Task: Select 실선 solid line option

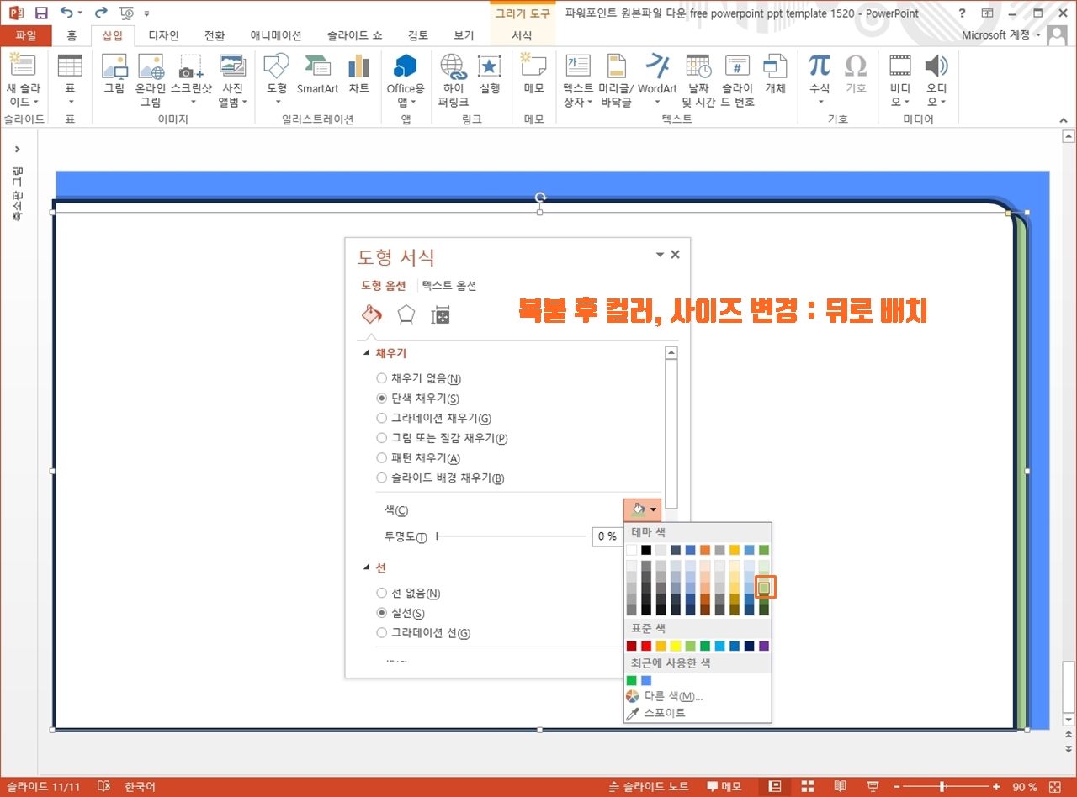Action: [401, 614]
